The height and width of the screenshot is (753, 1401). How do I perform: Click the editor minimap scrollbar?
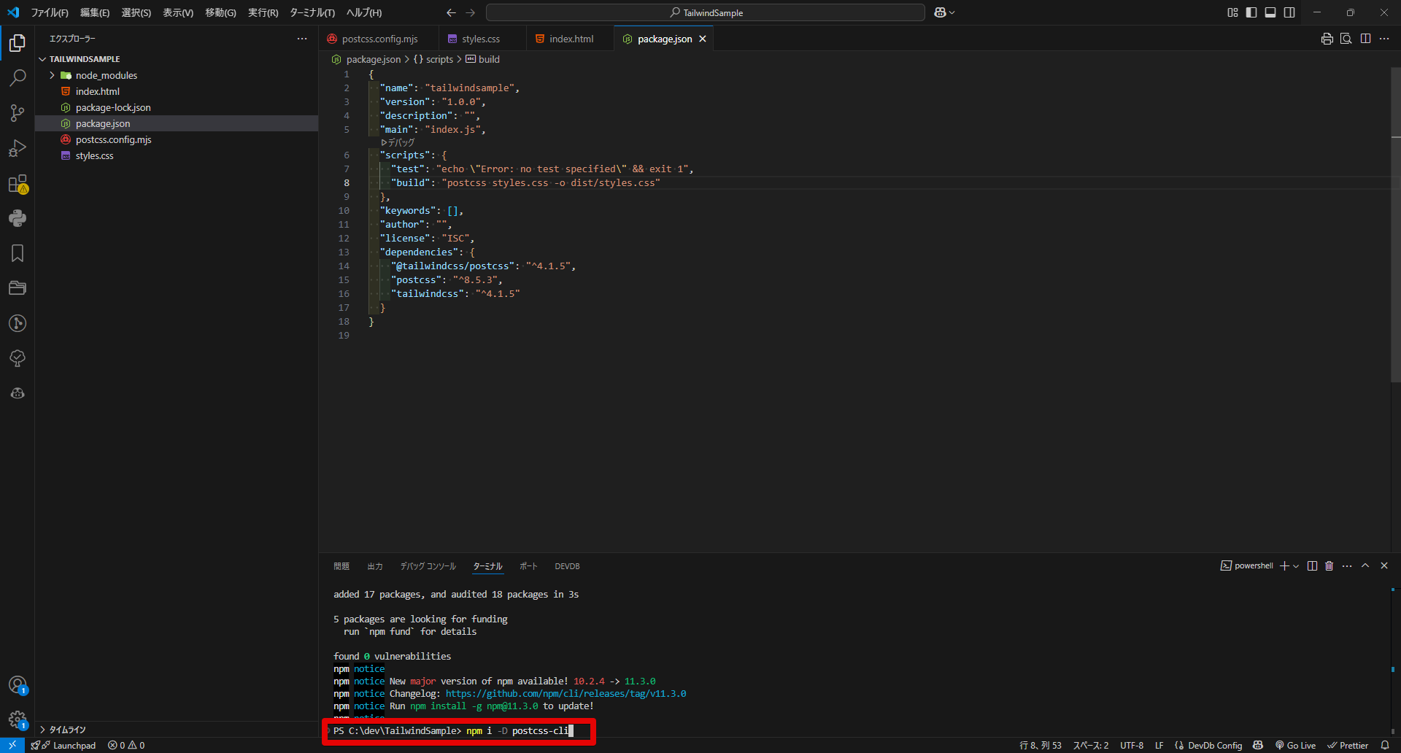1396,225
